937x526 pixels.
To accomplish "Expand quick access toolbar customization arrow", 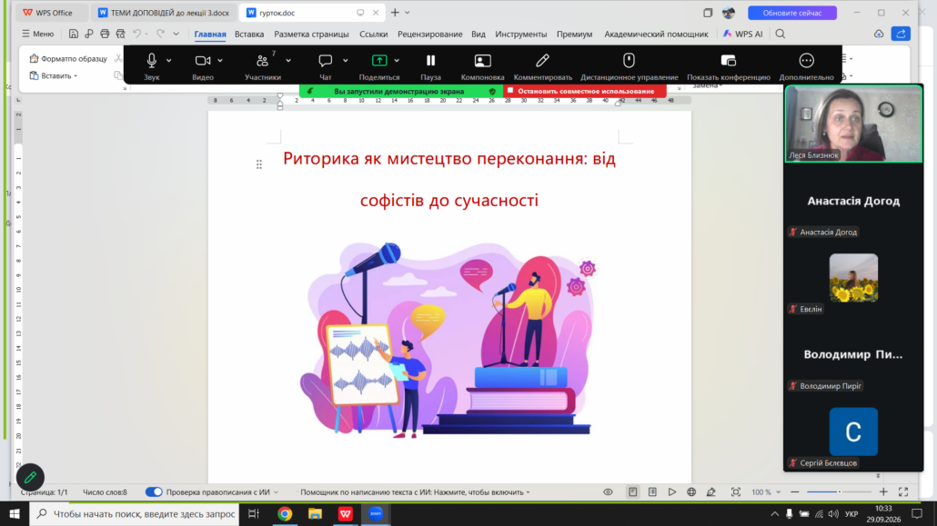I will click(x=176, y=34).
